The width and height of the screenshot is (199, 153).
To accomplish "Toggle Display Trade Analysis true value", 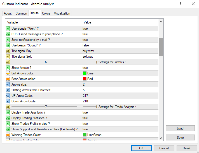I will [120, 112].
